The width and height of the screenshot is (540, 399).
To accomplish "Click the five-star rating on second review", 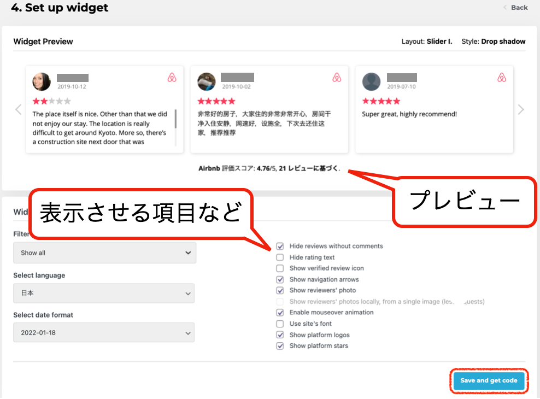I will coord(216,101).
